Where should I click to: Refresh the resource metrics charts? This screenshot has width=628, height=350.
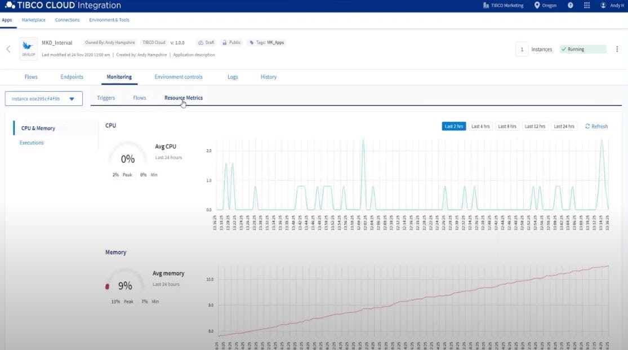coord(596,126)
